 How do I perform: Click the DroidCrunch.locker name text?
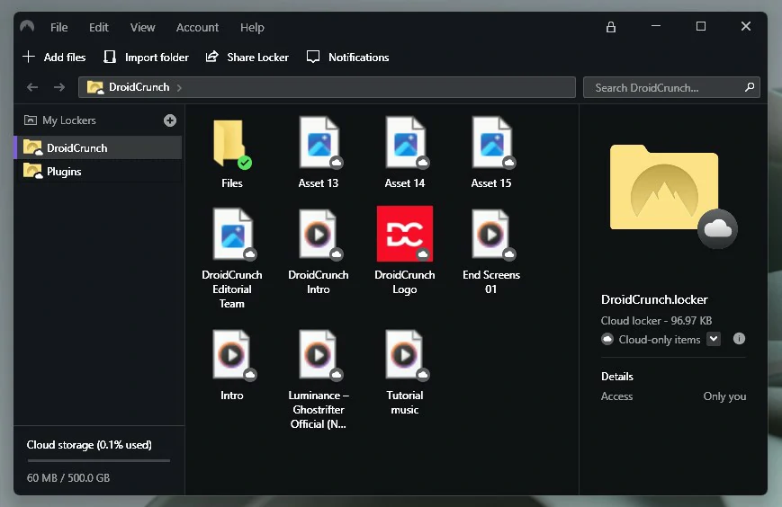click(654, 299)
